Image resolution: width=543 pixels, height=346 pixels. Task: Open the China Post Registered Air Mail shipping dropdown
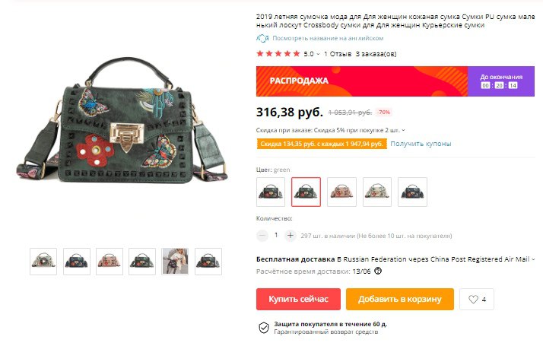533,259
